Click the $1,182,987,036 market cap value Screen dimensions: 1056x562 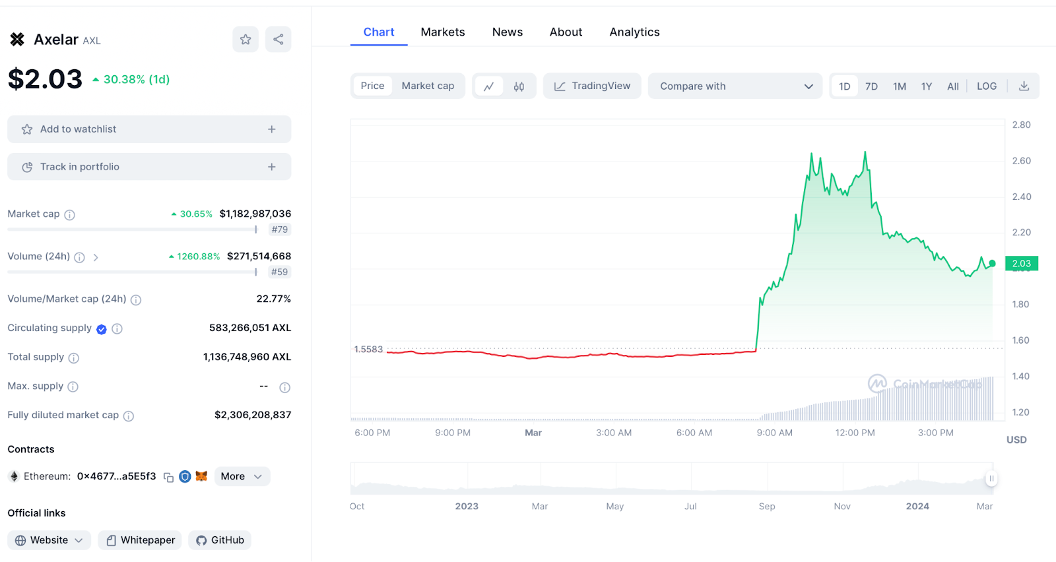tap(255, 214)
